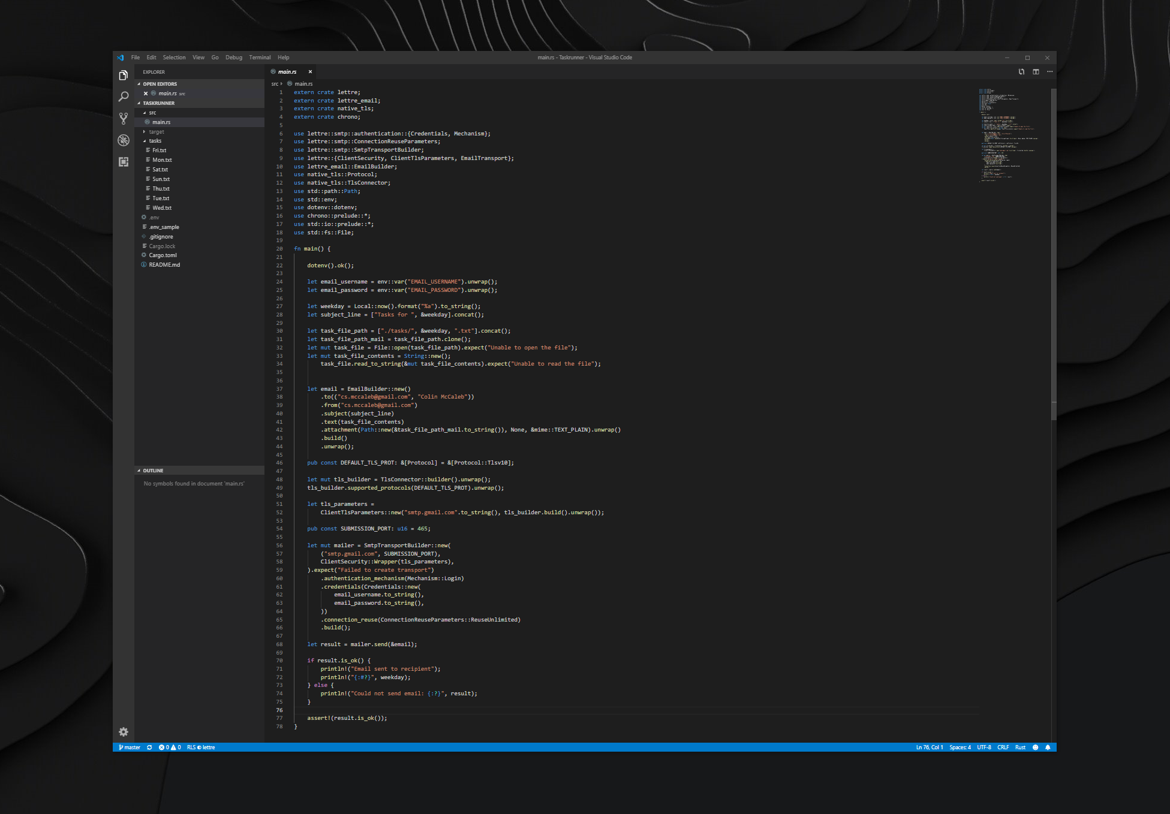
Task: Collapse the tasks folder
Action: tap(199, 141)
